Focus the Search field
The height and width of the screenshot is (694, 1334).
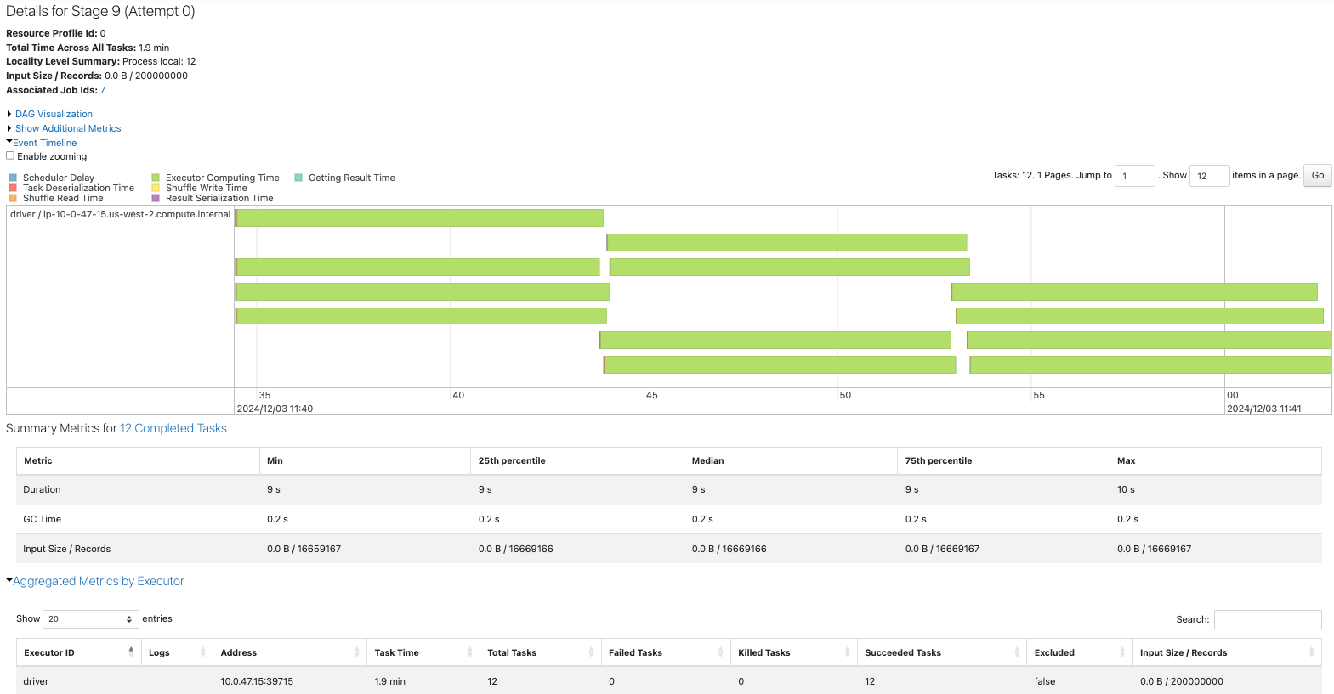[x=1268, y=619]
